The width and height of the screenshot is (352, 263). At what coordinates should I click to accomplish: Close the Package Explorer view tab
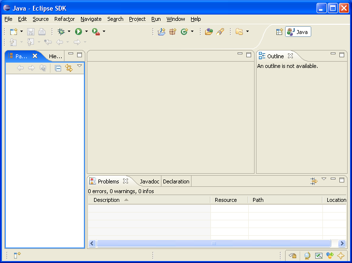(x=35, y=56)
